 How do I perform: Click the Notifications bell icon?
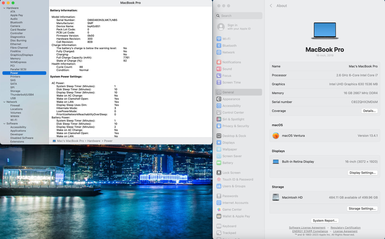(x=219, y=62)
